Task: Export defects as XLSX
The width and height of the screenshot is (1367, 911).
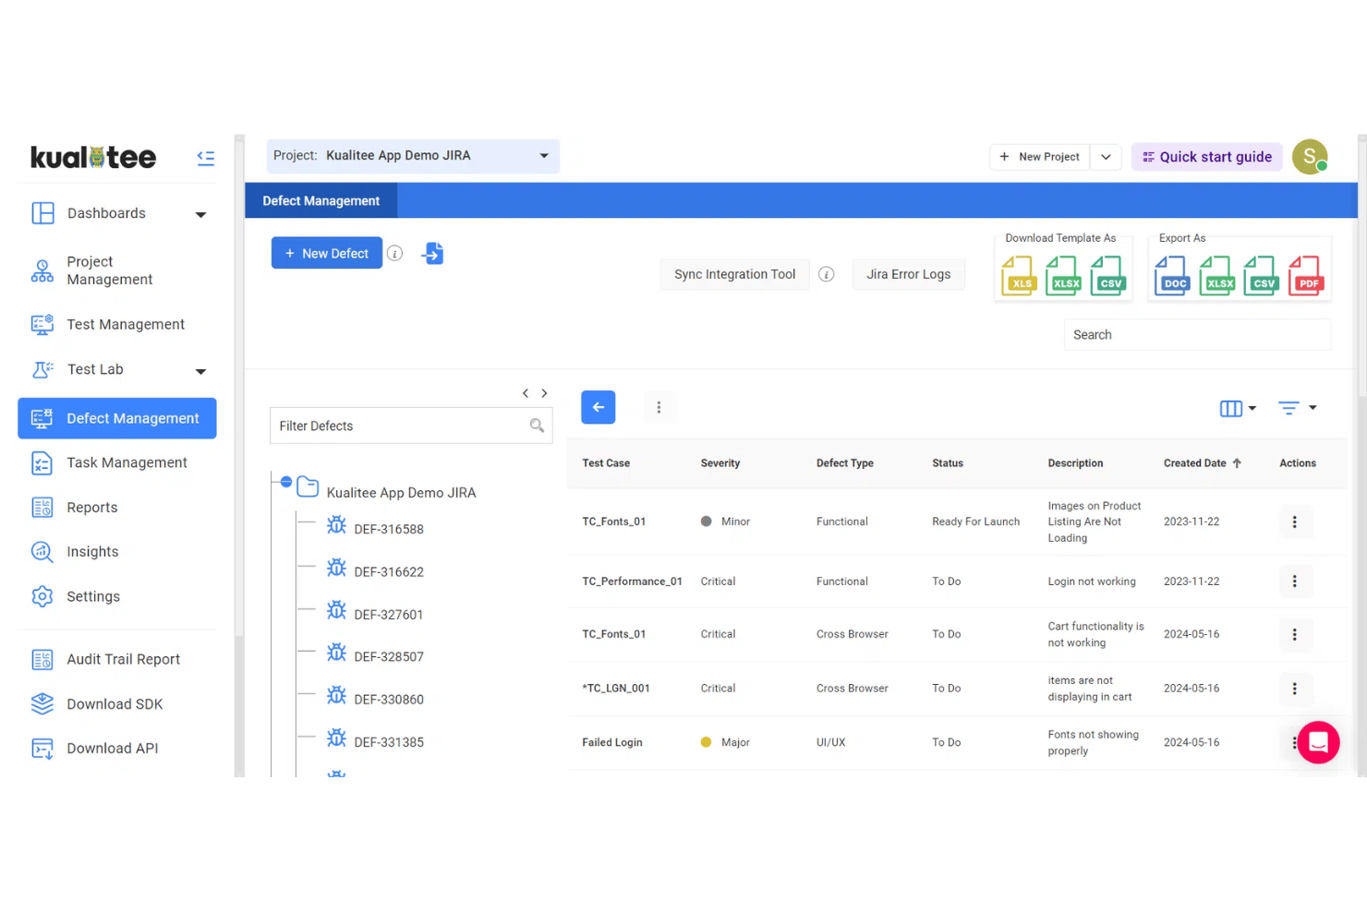Action: (1217, 276)
